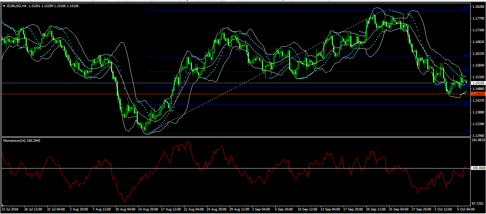Screen dimensions: 486x214
Task: Click the 25 Sep 04:00 time label
Action: (x=399, y=209)
